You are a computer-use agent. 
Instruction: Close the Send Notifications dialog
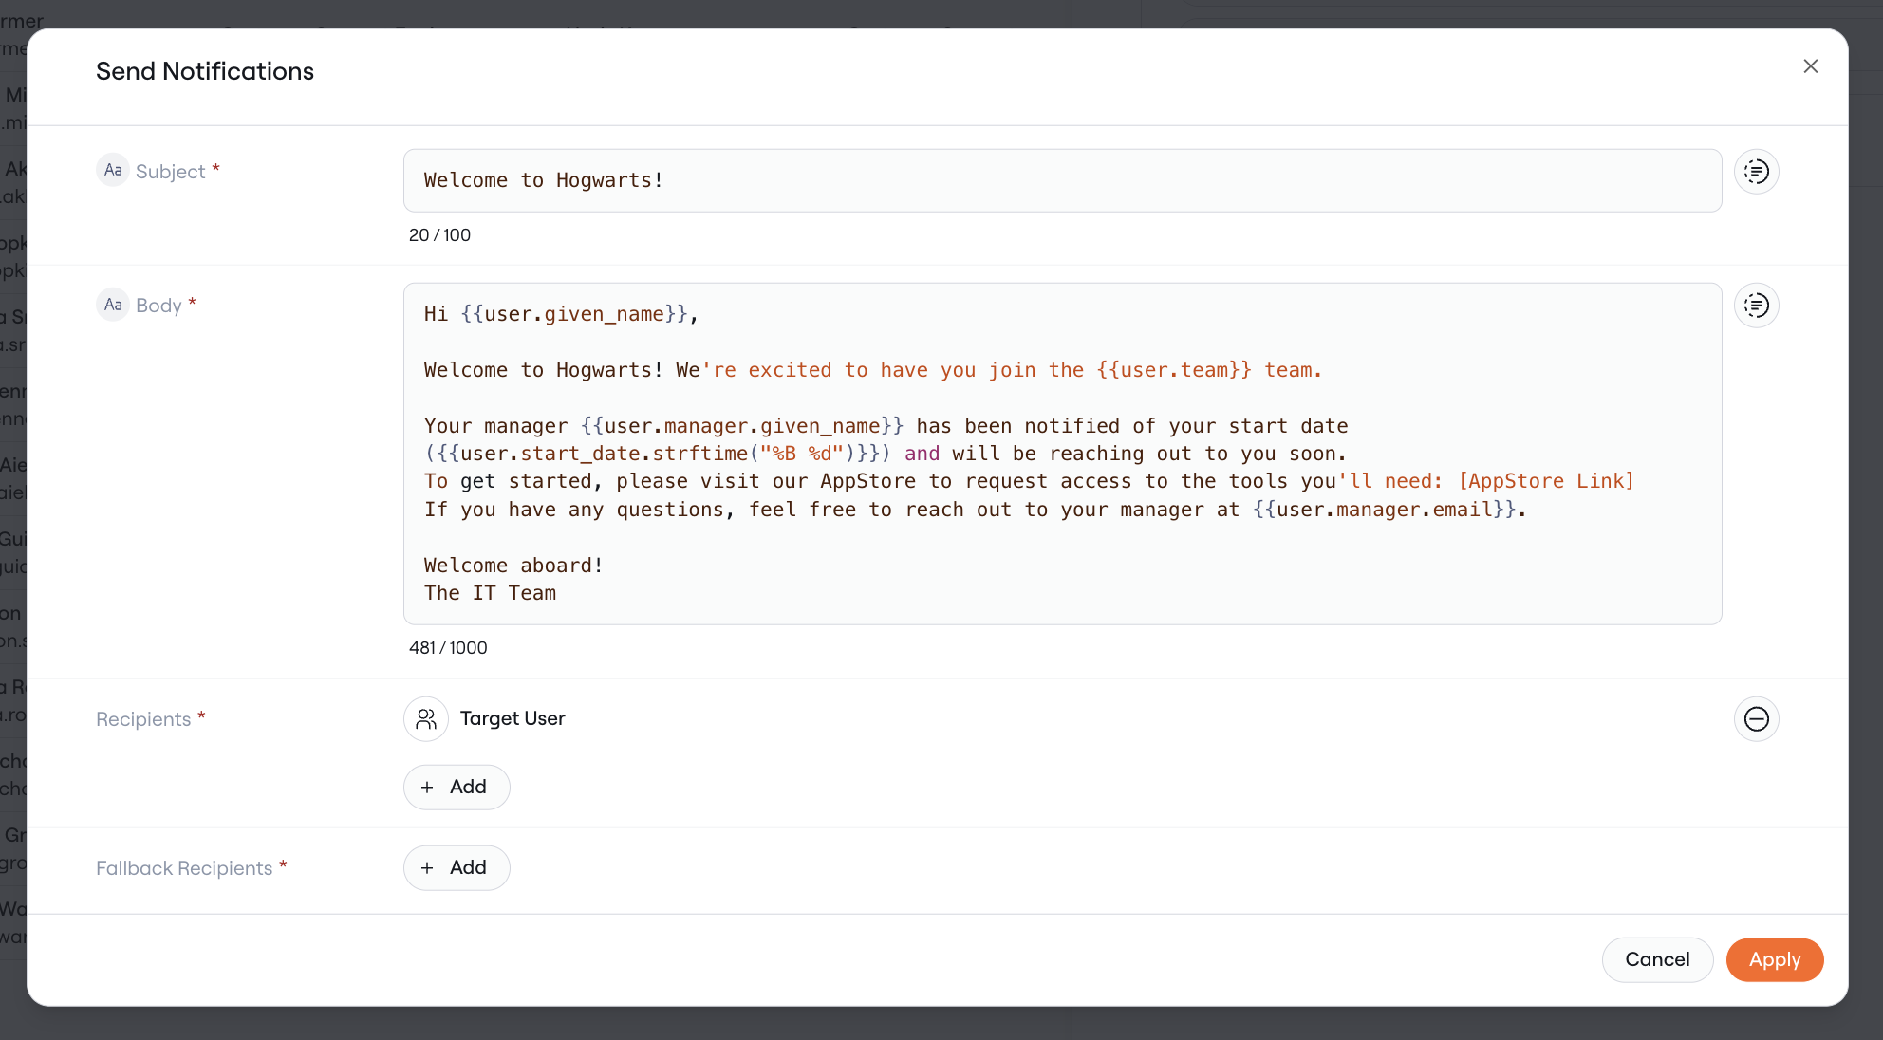click(x=1810, y=66)
